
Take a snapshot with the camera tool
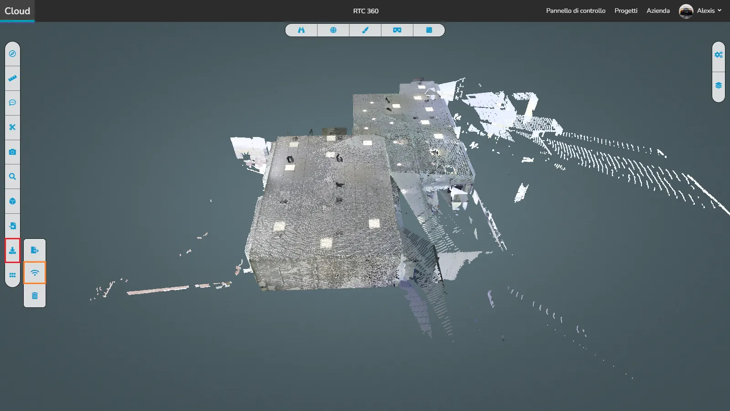pos(12,152)
